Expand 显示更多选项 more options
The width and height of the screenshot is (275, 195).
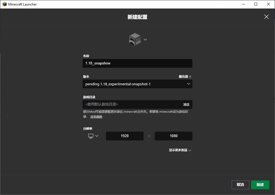[x=180, y=150]
